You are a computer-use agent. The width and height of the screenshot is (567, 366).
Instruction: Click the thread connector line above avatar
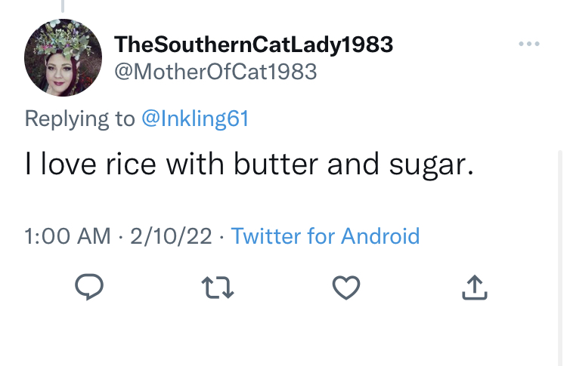click(x=63, y=6)
